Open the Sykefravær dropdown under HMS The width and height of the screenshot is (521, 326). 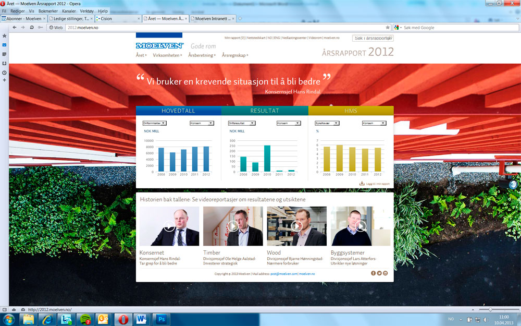click(327, 123)
